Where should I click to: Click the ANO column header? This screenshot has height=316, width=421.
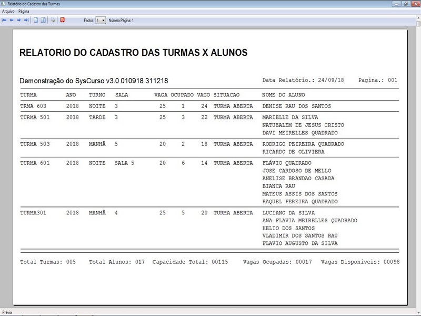tap(71, 95)
